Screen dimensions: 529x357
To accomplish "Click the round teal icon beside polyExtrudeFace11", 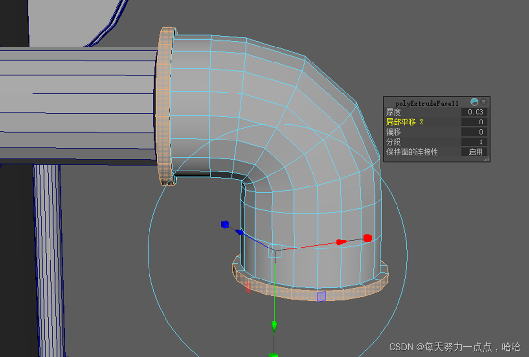I will (474, 102).
